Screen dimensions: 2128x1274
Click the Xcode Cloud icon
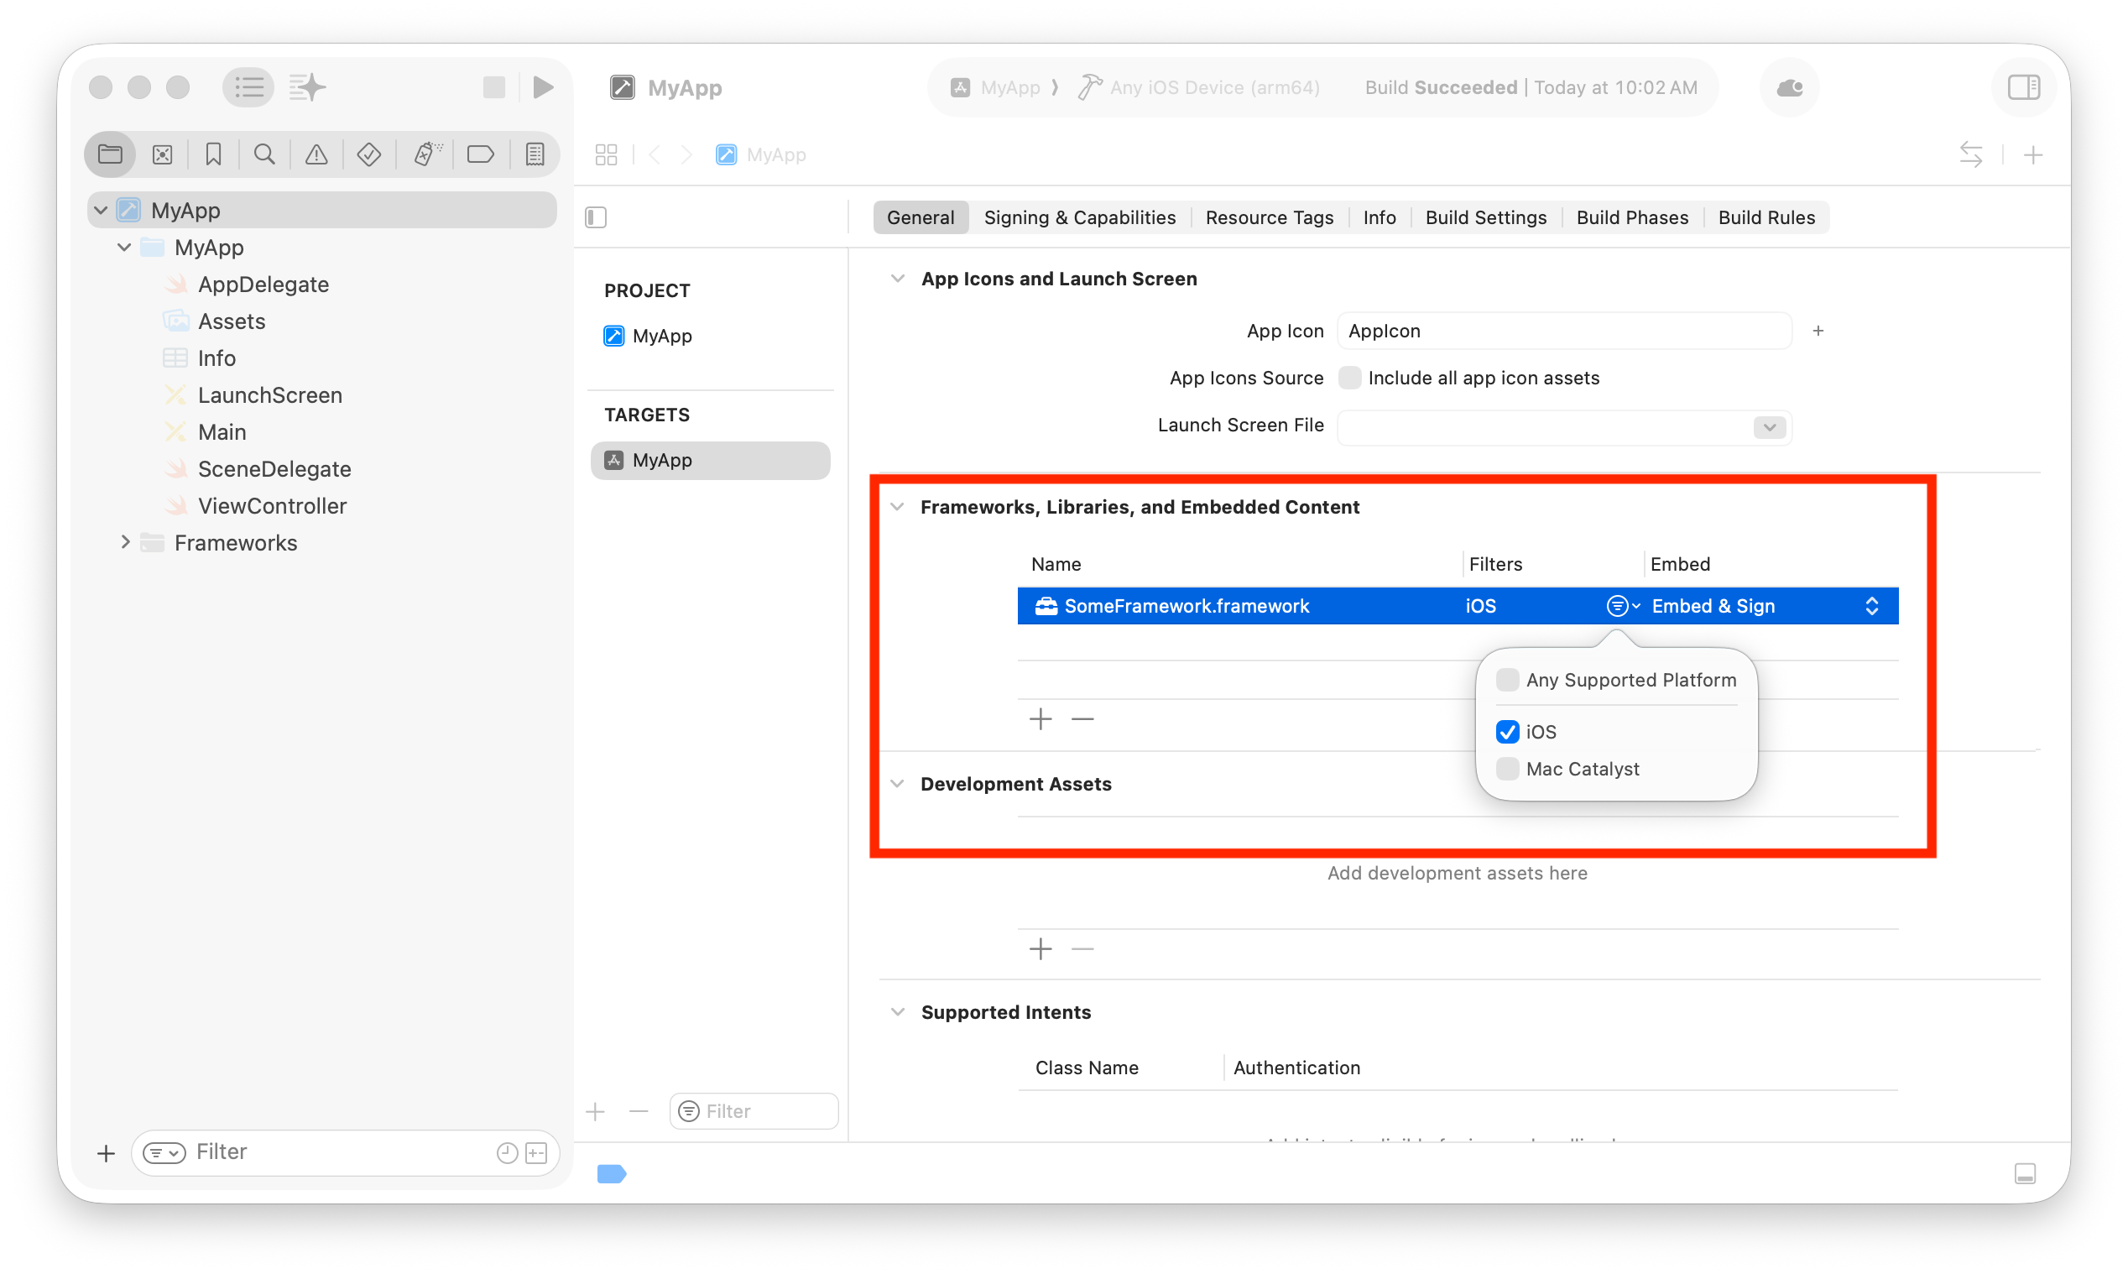click(x=1790, y=87)
